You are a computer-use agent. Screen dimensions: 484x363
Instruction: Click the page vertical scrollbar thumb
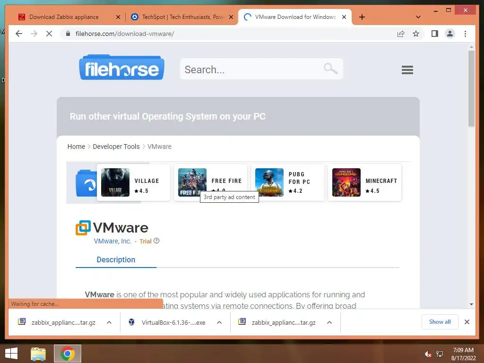pyautogui.click(x=471, y=88)
